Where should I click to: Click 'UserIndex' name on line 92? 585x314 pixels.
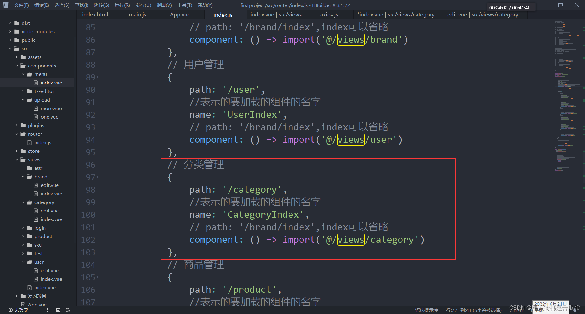pyautogui.click(x=252, y=115)
